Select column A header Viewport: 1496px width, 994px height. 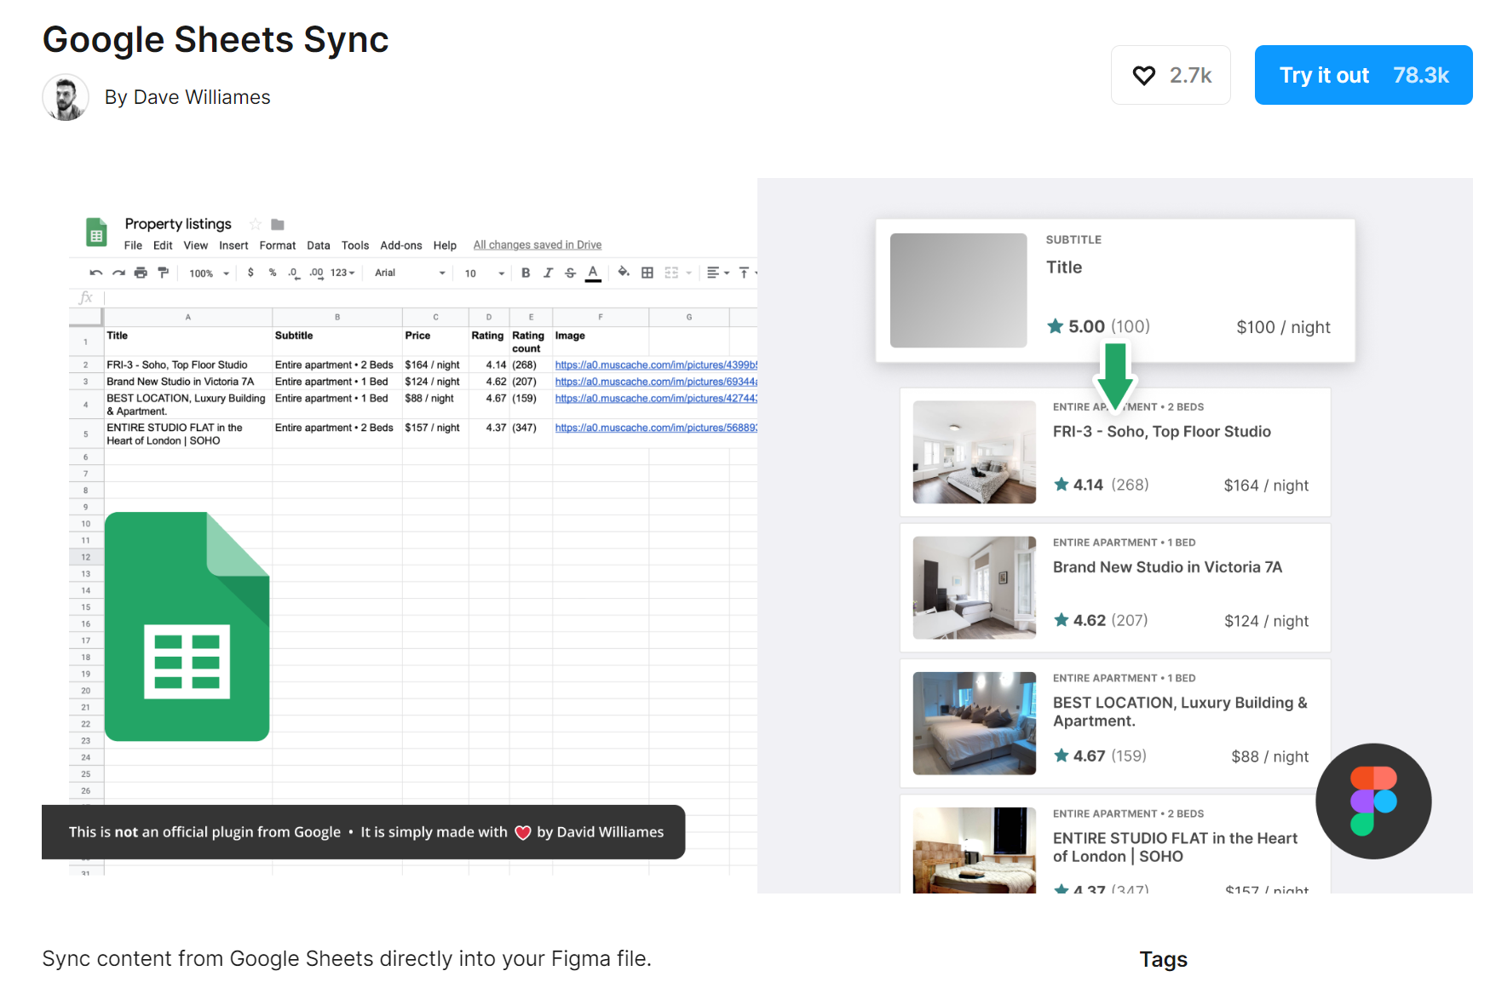[x=188, y=317]
